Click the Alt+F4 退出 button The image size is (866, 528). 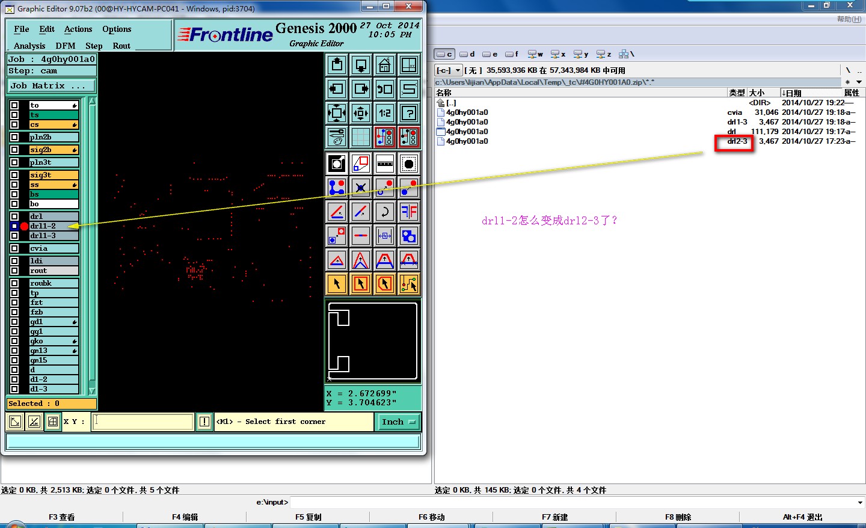coord(802,517)
